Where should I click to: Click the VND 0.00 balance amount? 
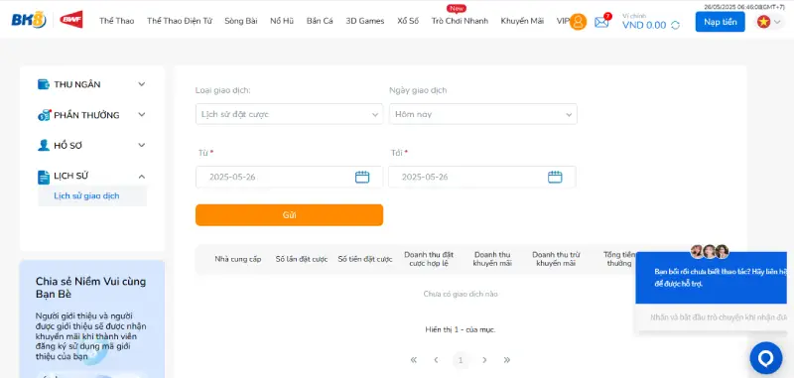(644, 26)
